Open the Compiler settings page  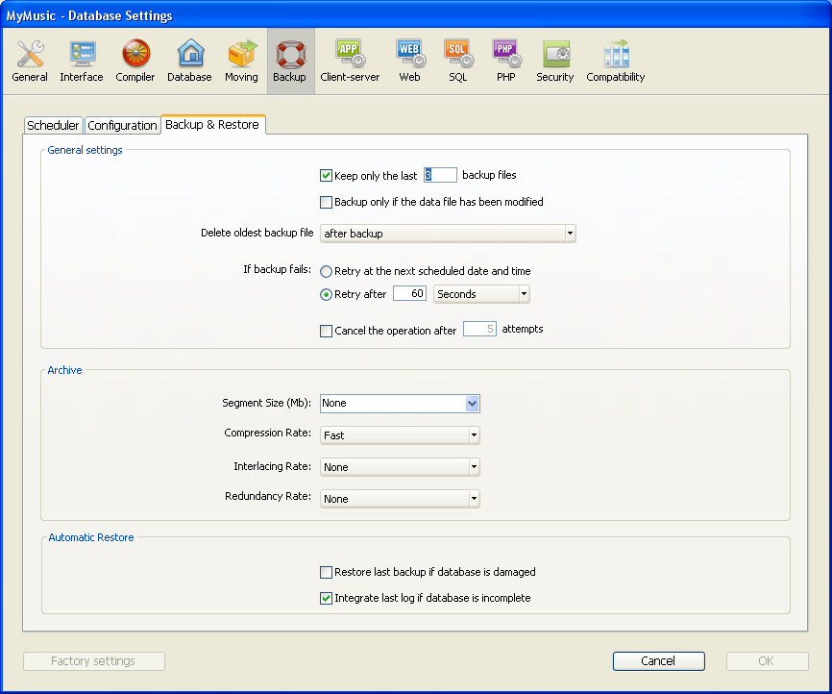point(135,62)
